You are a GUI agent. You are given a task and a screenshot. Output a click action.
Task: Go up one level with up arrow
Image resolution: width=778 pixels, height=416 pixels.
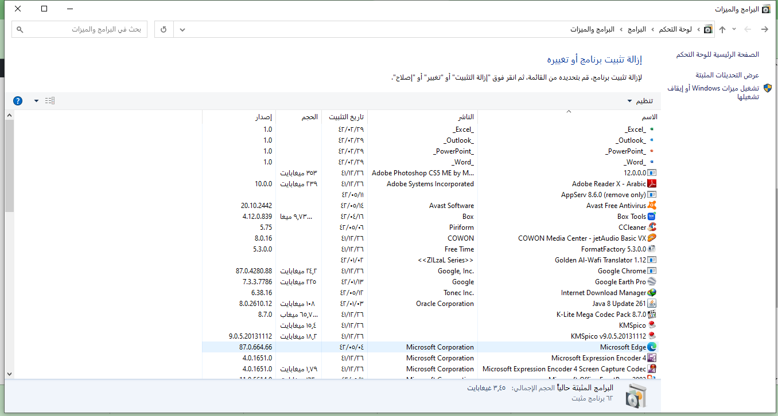coord(722,29)
